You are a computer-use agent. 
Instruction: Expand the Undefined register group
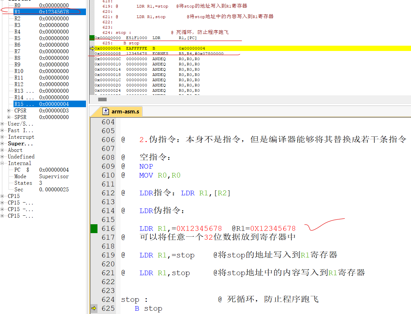[2, 157]
